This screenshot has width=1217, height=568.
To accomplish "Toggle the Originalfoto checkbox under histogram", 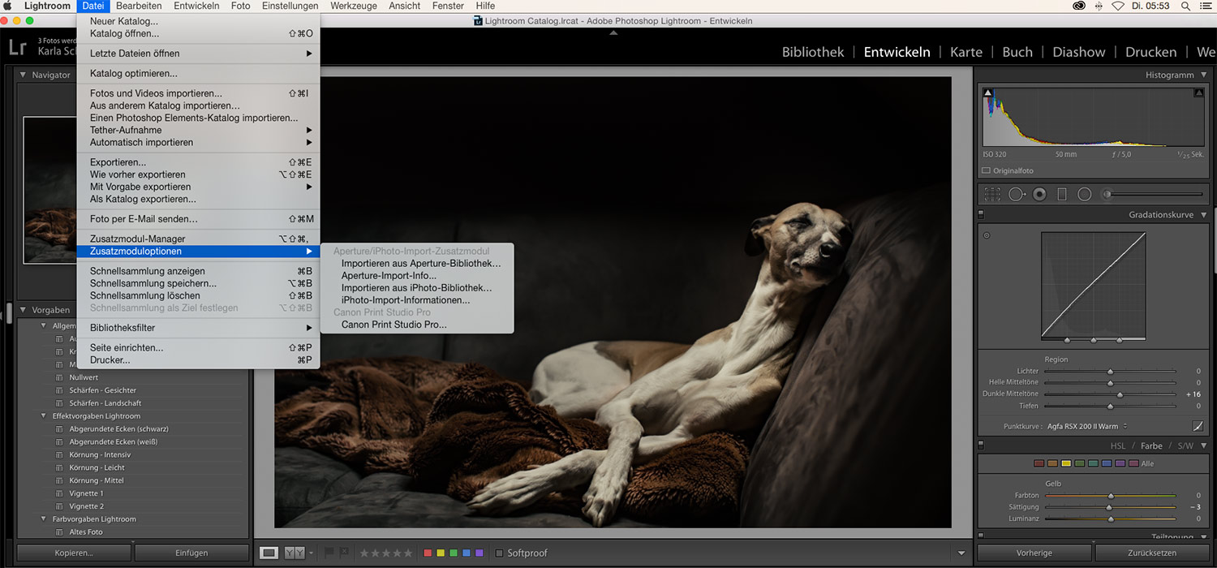I will 986,171.
